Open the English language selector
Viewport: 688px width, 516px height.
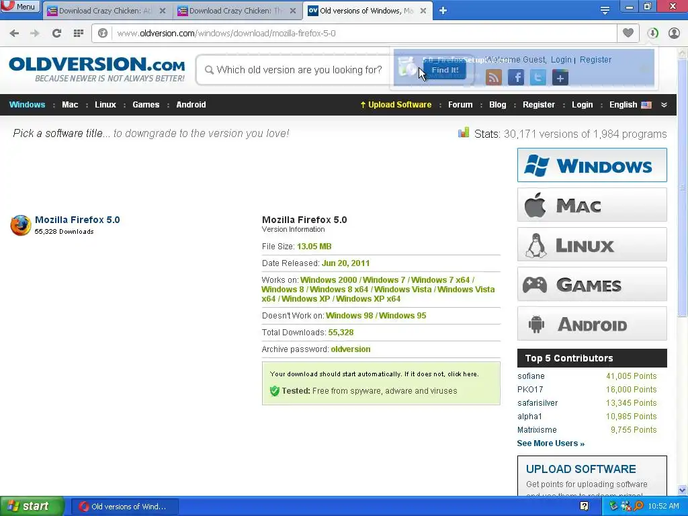click(630, 105)
